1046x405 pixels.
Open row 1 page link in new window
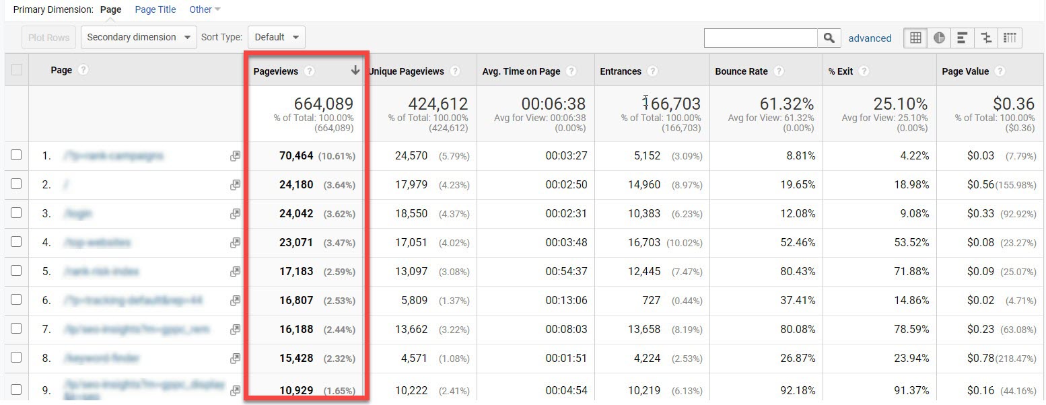tap(235, 156)
